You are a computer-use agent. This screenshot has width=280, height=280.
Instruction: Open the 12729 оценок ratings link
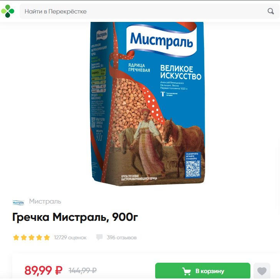tap(70, 237)
